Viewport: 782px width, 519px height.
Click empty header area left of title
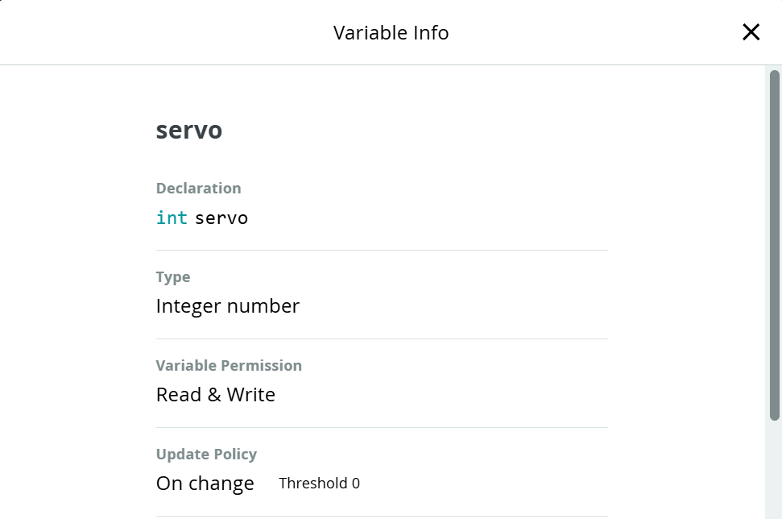161,32
